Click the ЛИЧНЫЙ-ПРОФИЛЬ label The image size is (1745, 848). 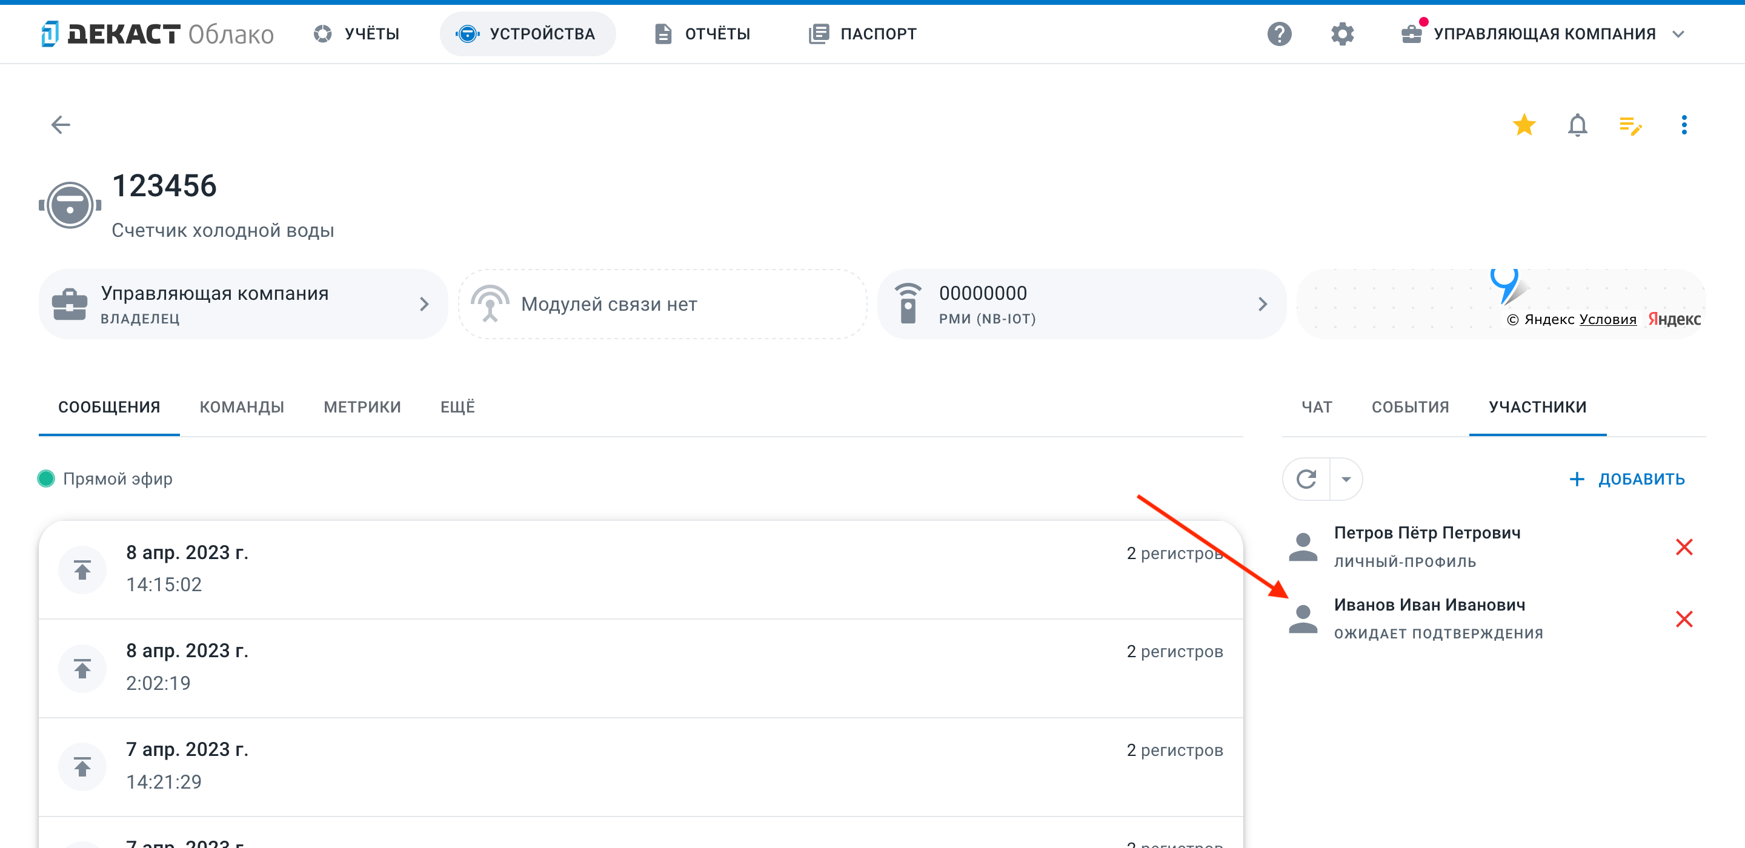(1405, 561)
